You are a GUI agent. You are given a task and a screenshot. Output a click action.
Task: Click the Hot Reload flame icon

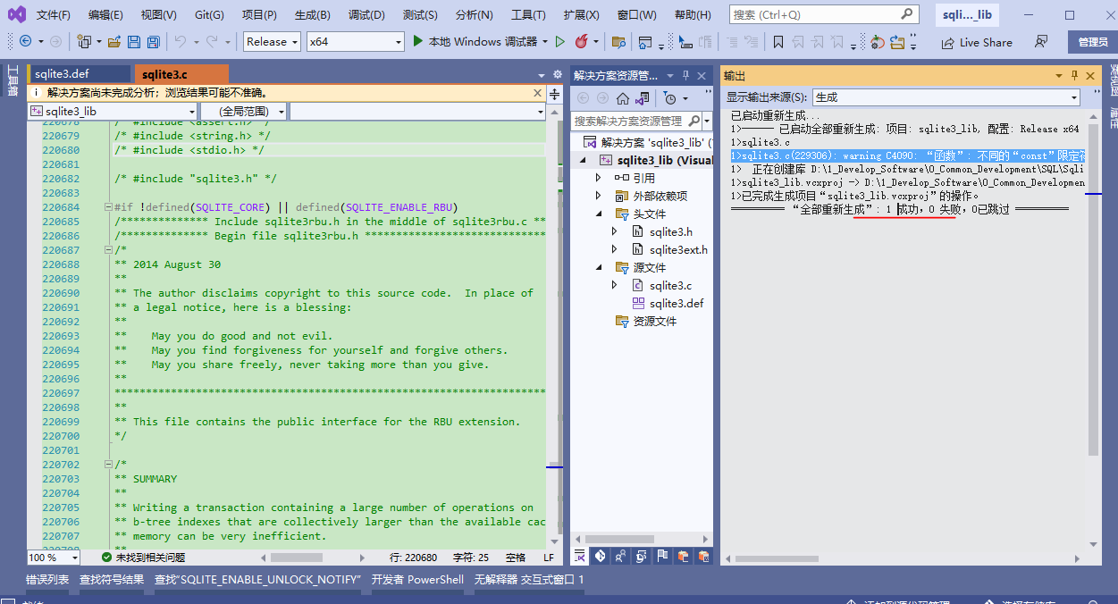tap(582, 41)
